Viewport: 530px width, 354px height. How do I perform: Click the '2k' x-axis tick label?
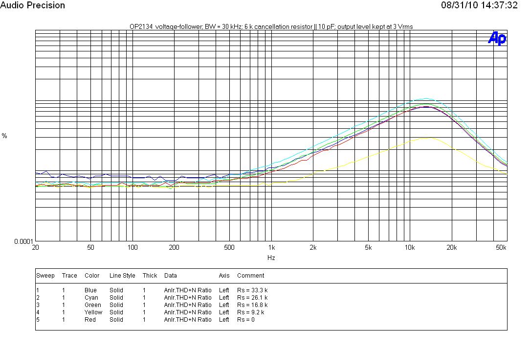[313, 247]
